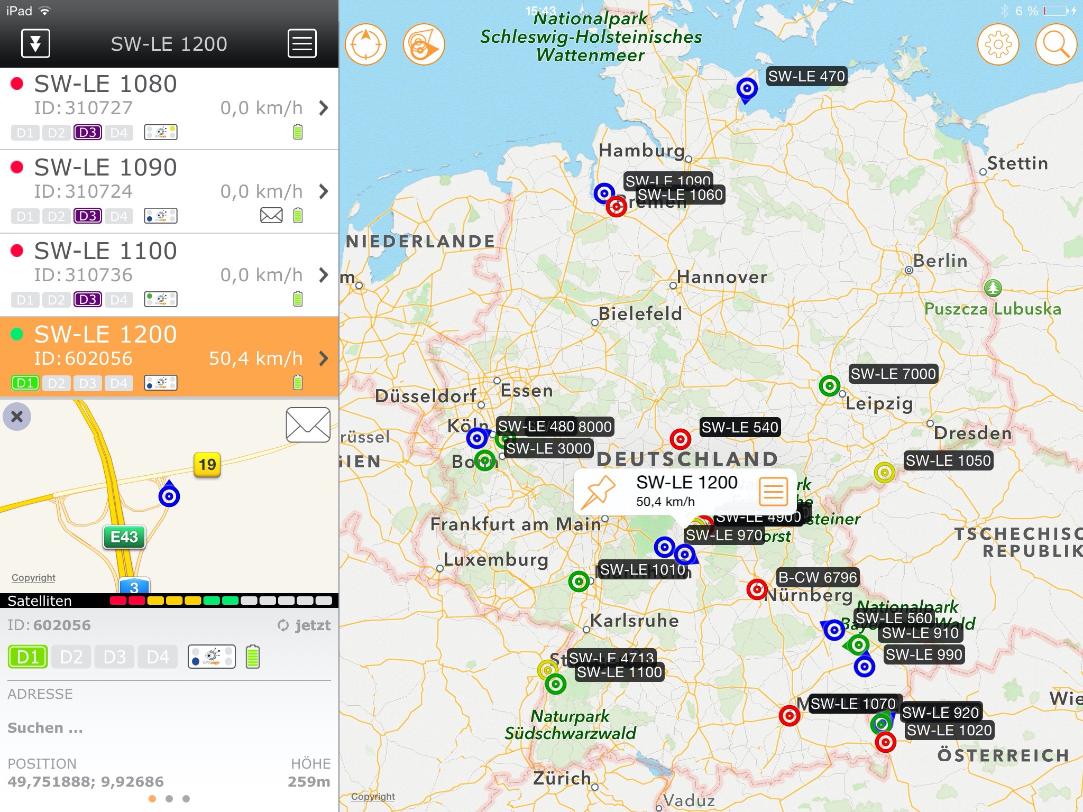The width and height of the screenshot is (1083, 812).
Task: Select SW-LE 470 marker label on map
Action: click(x=806, y=77)
